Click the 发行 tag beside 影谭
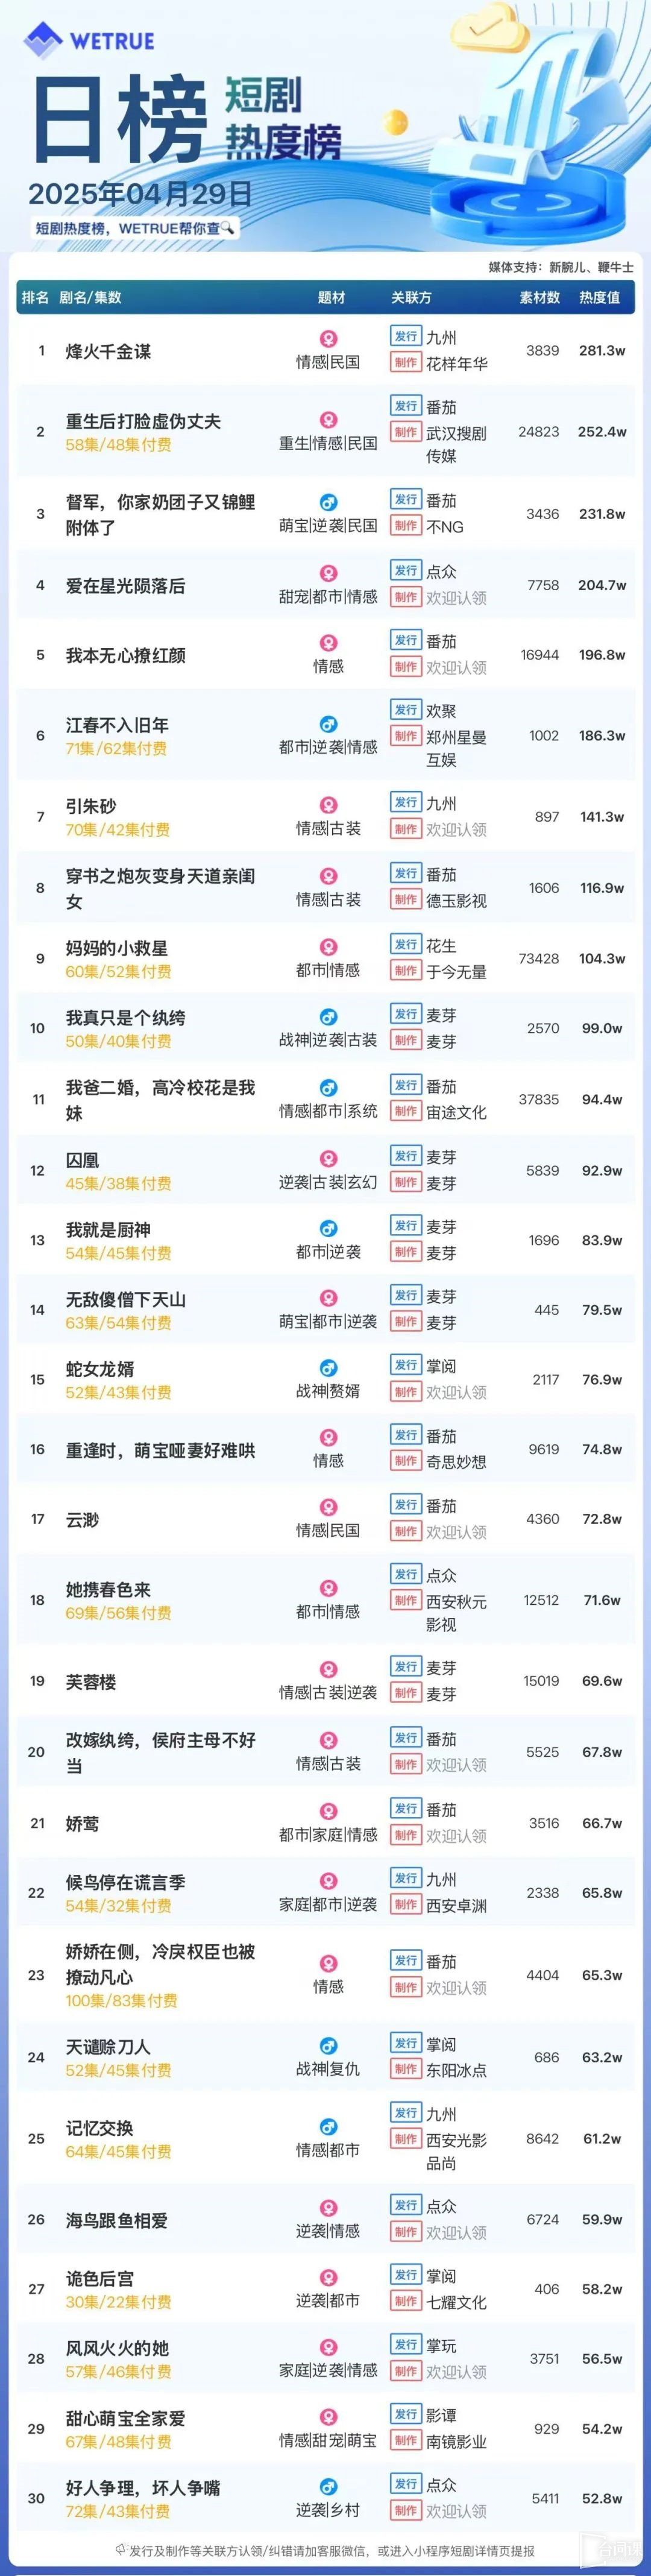 click(405, 2414)
